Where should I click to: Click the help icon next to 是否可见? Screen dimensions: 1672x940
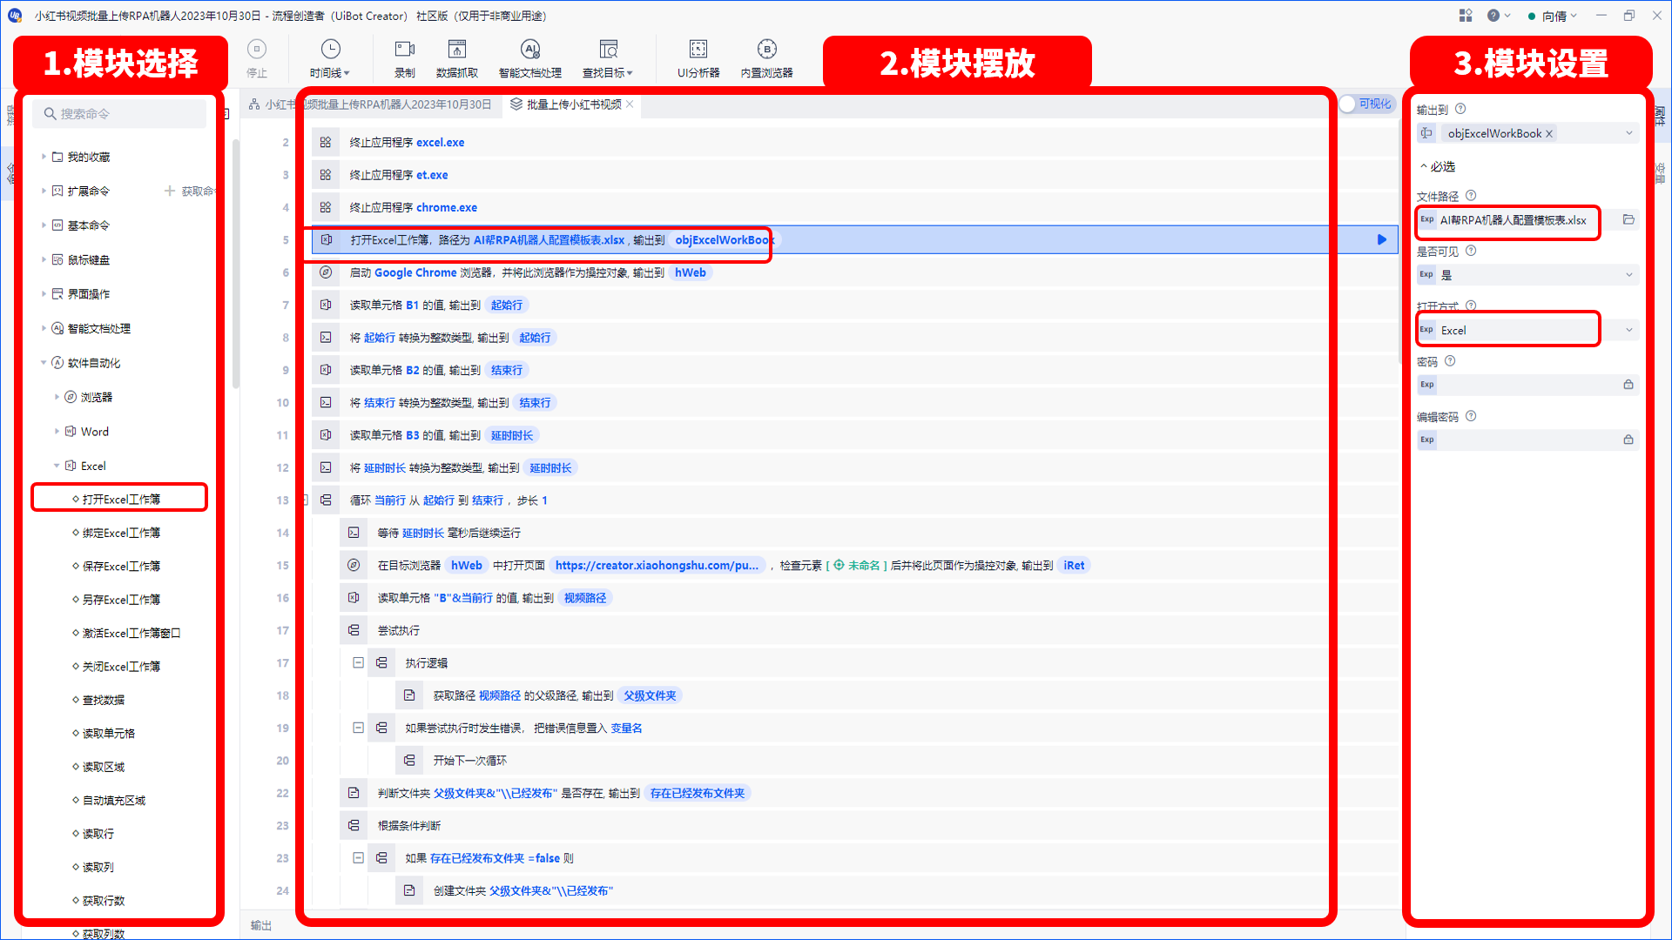tap(1471, 251)
